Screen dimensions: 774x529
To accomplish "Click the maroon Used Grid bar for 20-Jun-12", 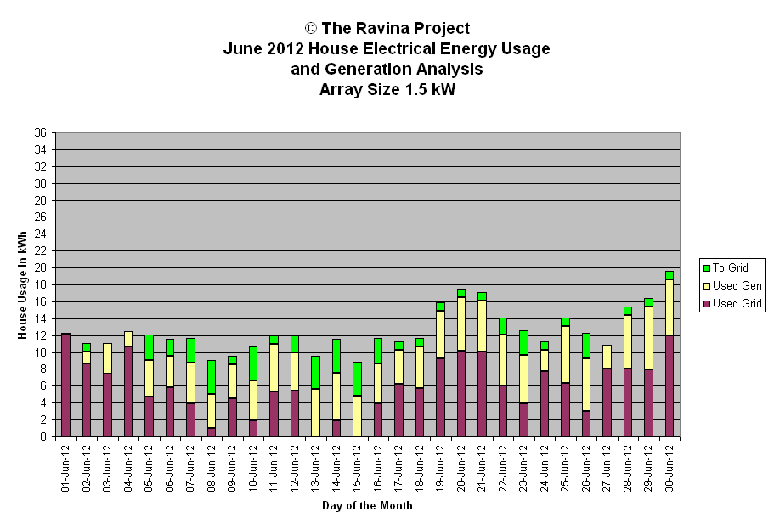I will click(x=461, y=394).
